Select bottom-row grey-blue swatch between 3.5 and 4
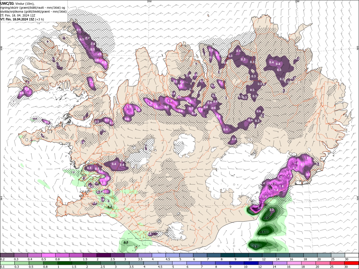 pyautogui.click(x=136, y=263)
